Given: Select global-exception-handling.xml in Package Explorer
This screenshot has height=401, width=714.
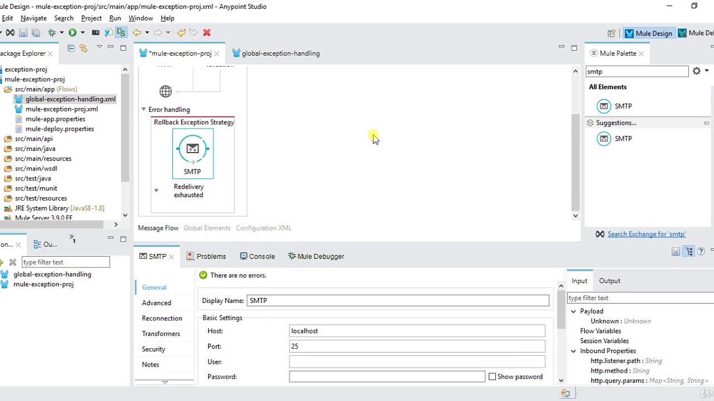Looking at the screenshot, I should (x=70, y=99).
